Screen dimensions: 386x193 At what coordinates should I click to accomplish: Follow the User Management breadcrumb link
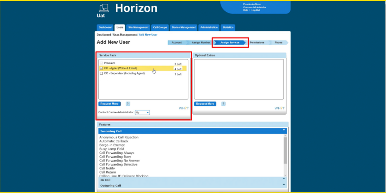point(125,35)
